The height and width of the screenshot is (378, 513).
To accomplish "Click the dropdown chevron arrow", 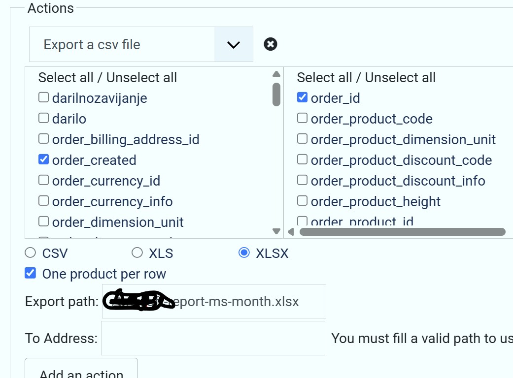I will pyautogui.click(x=234, y=44).
